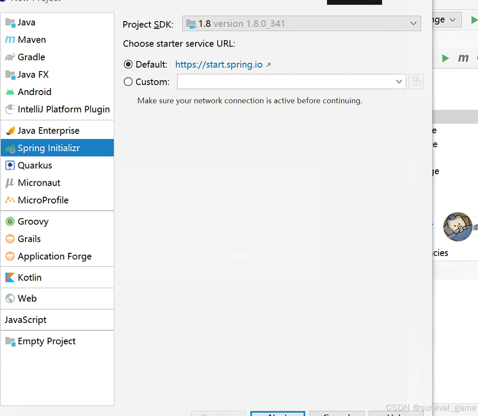This screenshot has height=416, width=478.
Task: Click the Grails icon
Action: 10,239
